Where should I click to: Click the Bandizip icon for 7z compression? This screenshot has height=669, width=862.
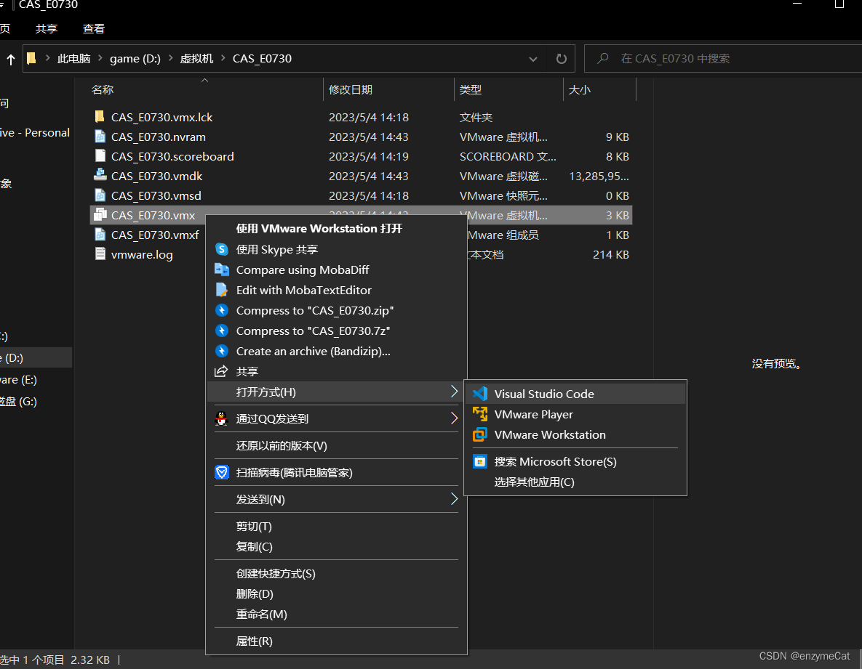(x=222, y=331)
